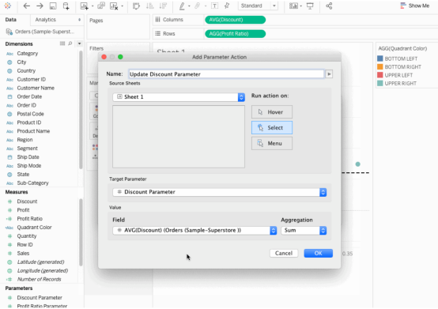
Task: Select Discount Parameter in Parameters list
Action: tap(40, 298)
